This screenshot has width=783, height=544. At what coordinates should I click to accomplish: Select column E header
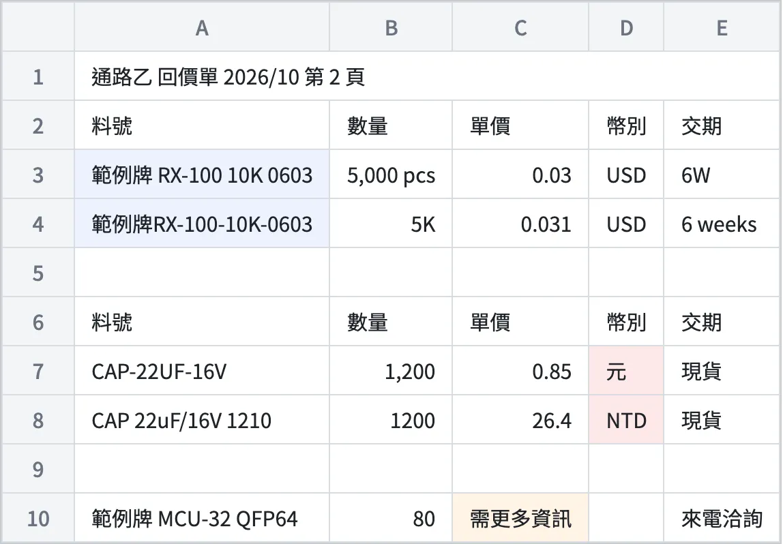[722, 27]
